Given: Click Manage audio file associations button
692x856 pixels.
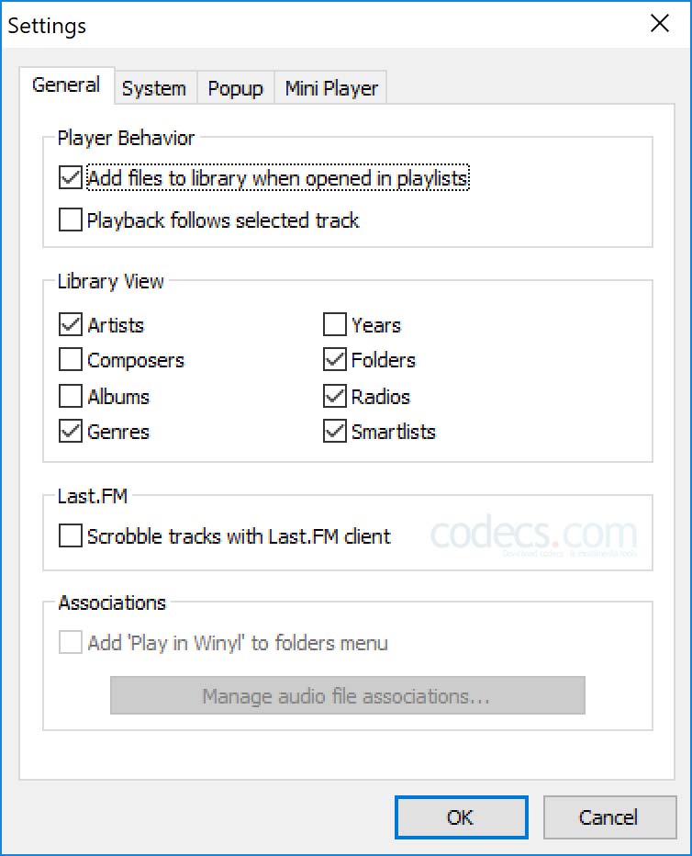Looking at the screenshot, I should click(347, 696).
